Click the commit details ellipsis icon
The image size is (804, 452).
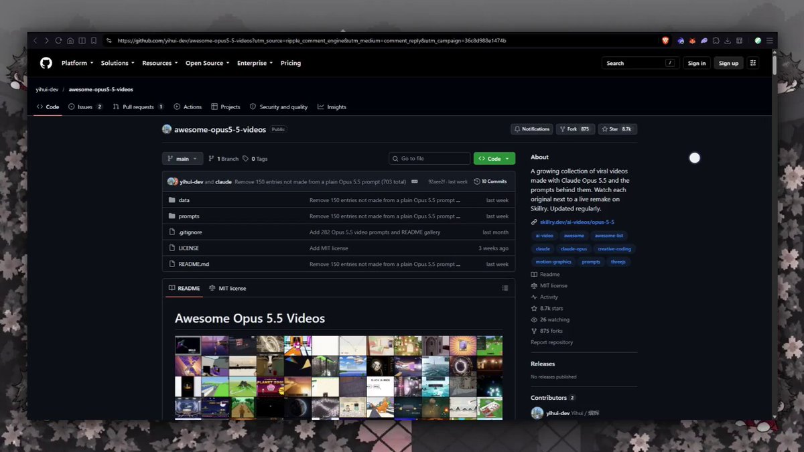coord(415,181)
